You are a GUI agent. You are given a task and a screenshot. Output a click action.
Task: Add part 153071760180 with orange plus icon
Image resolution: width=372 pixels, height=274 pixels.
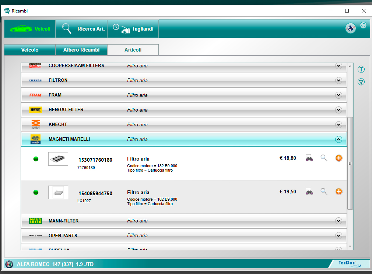click(x=339, y=158)
